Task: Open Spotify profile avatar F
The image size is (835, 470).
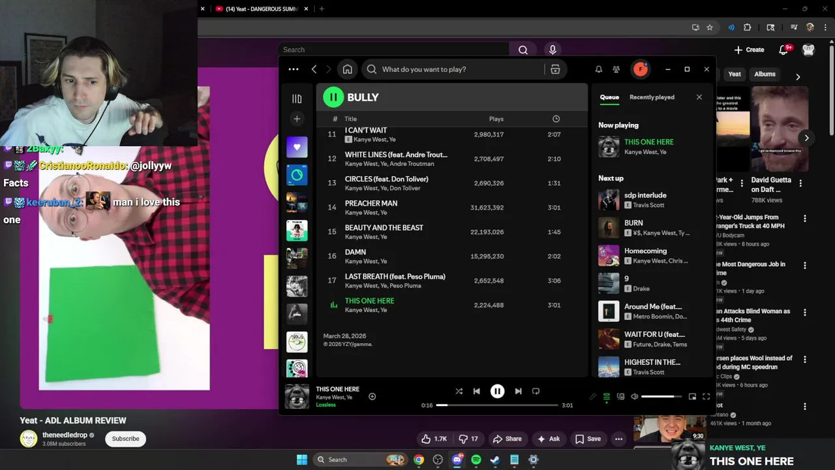Action: pyautogui.click(x=641, y=69)
